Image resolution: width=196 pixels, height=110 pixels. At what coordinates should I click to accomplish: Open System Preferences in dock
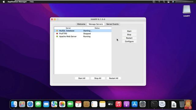coord(142,104)
